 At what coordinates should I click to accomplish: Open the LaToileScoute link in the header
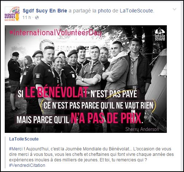(136, 11)
